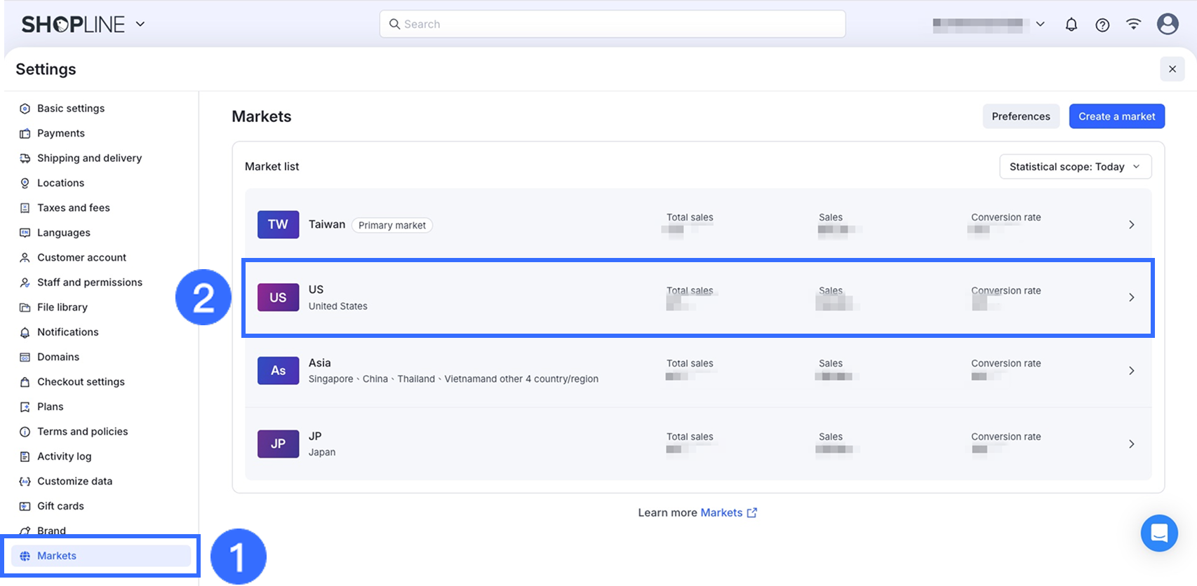The height and width of the screenshot is (586, 1197).
Task: Click the Search input field
Action: coord(612,24)
